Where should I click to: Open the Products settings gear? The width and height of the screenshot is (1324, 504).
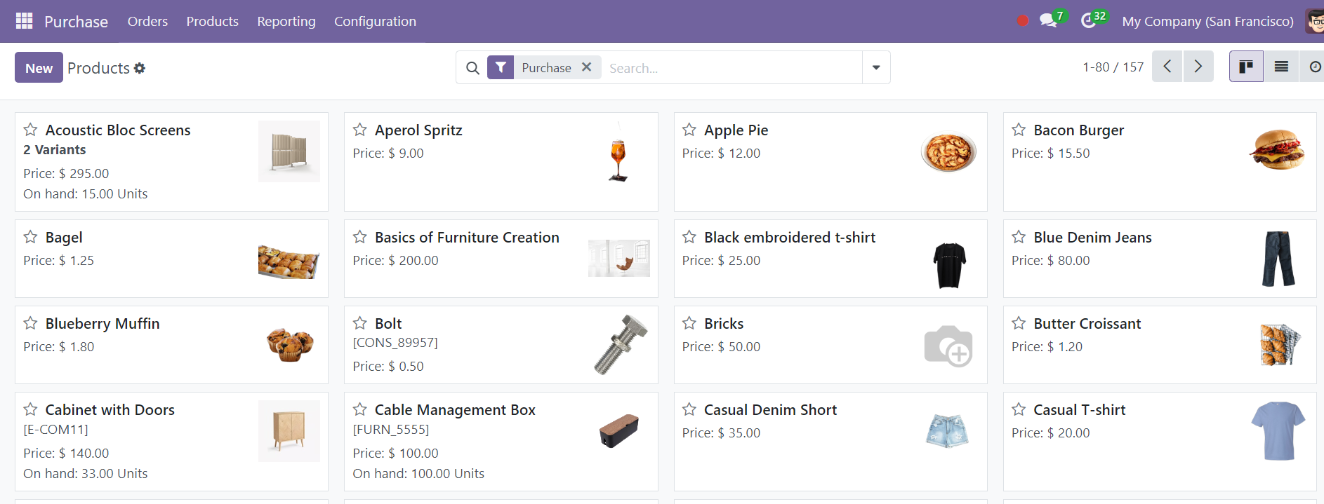(140, 68)
